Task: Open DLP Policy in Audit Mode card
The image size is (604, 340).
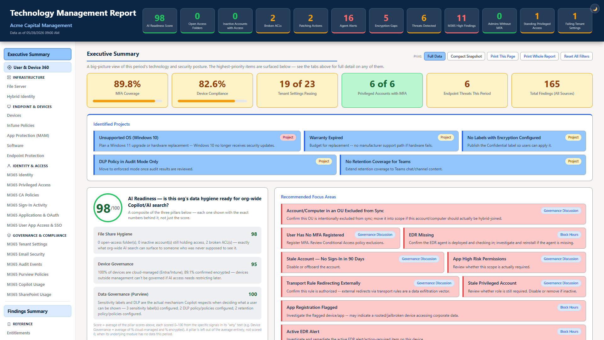Action: pos(215,165)
